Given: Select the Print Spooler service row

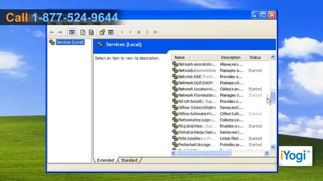Looking at the screenshot, I should tap(221, 138).
